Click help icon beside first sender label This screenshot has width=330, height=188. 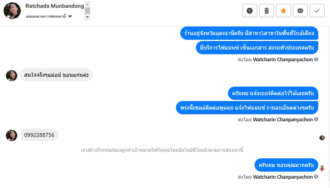tap(316, 60)
